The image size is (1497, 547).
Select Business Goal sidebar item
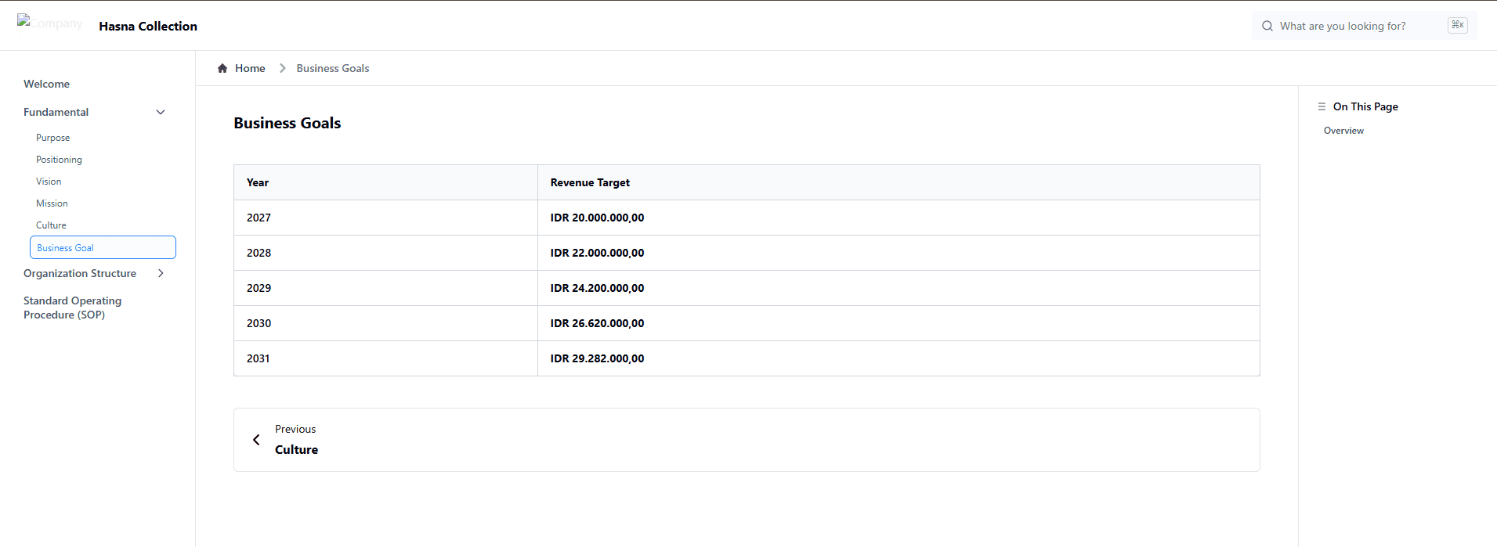66,248
